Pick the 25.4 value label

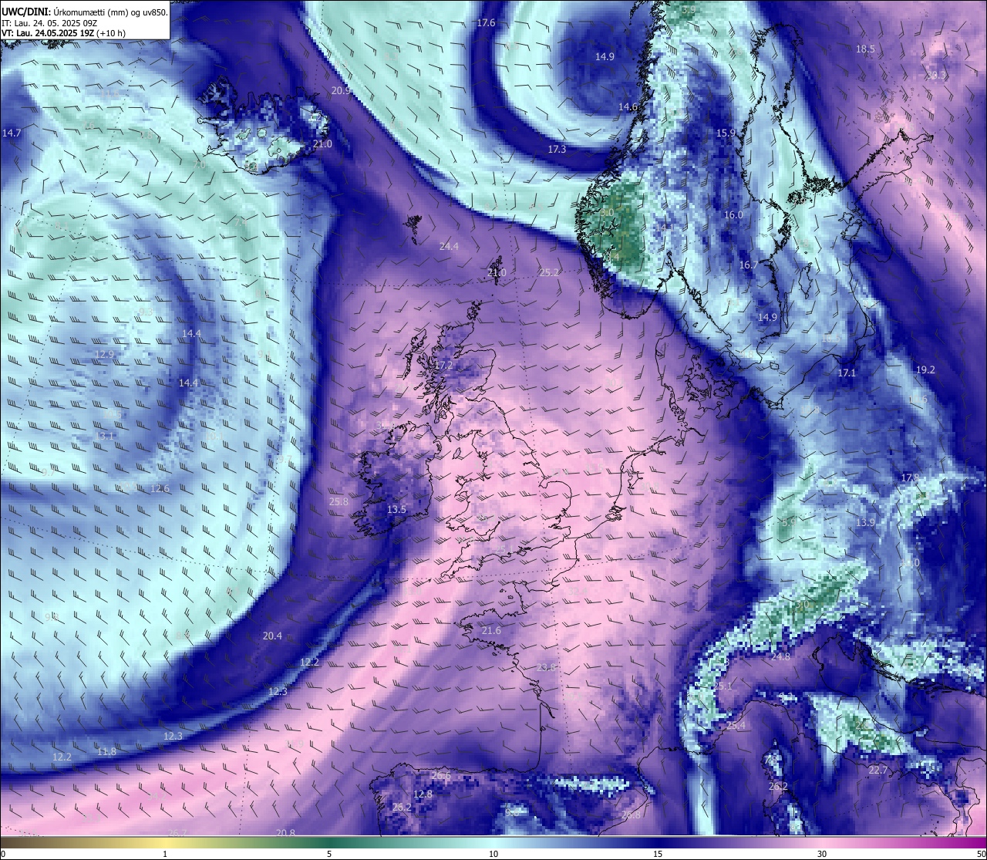click(x=736, y=727)
